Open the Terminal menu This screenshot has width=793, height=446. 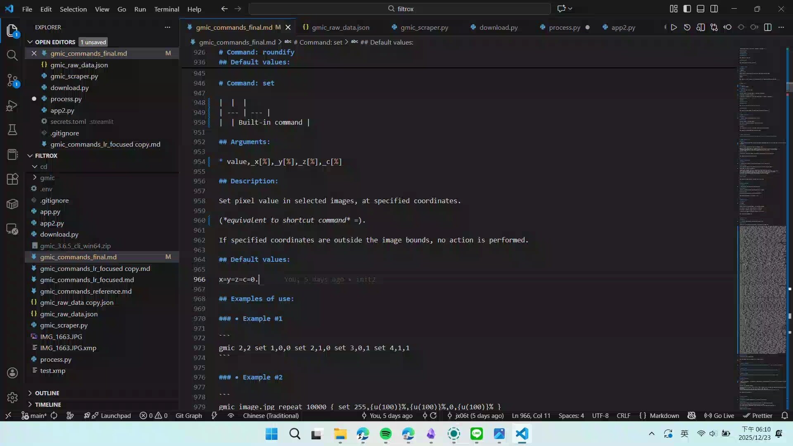[x=166, y=9]
